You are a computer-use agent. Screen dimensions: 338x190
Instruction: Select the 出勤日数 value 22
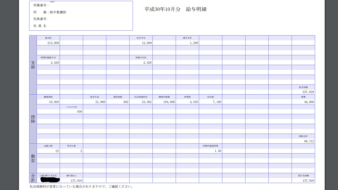(x=57, y=151)
